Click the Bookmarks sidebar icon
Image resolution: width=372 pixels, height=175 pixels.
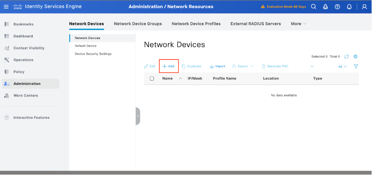[x=7, y=24]
